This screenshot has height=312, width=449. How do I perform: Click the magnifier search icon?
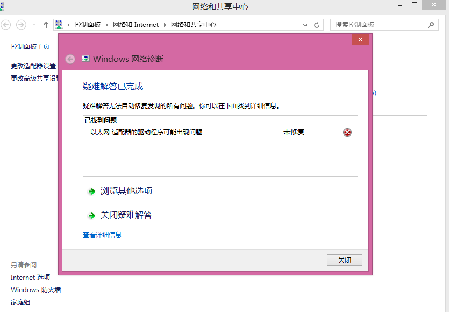[431, 25]
